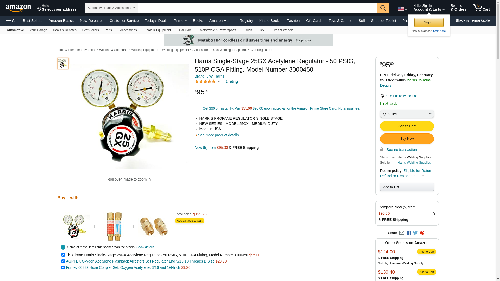Uncheck the Forney Hose Coupler Set checkbox
The width and height of the screenshot is (500, 281).
pyautogui.click(x=63, y=267)
